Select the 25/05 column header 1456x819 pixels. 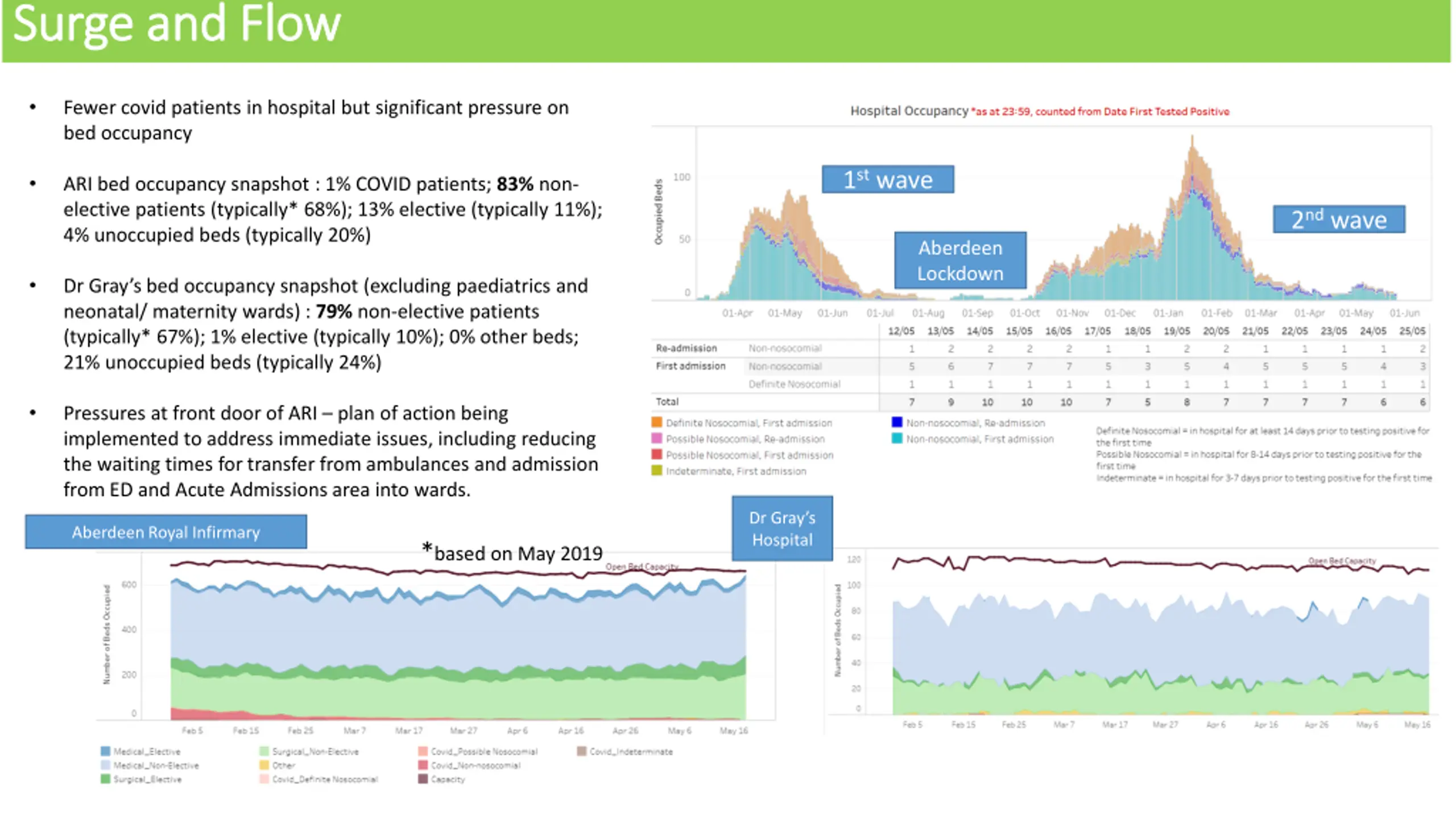1412,331
